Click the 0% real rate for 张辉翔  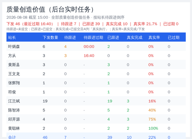[151, 83]
